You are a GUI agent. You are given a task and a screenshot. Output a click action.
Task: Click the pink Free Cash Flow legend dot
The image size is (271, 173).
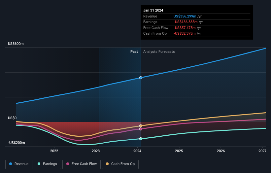[x=68, y=164]
